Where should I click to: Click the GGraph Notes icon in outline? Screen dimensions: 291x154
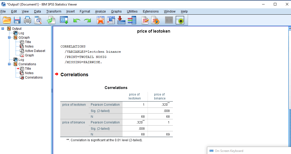click(x=22, y=46)
